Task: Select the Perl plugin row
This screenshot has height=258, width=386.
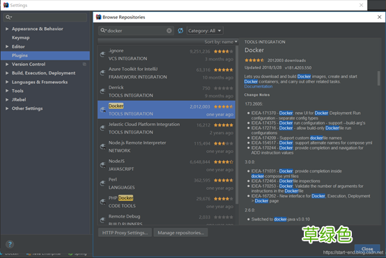Action: coord(167,184)
